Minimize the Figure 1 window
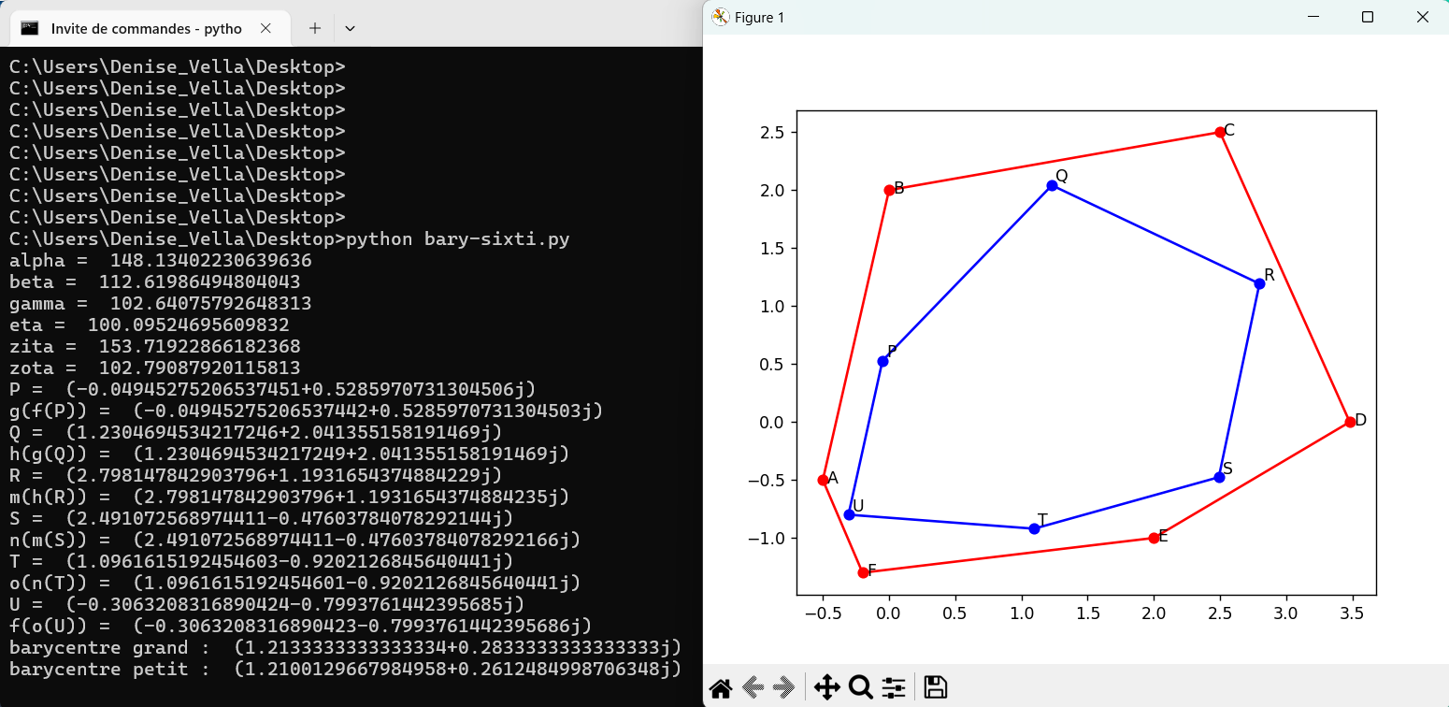The height and width of the screenshot is (707, 1449). point(1313,17)
